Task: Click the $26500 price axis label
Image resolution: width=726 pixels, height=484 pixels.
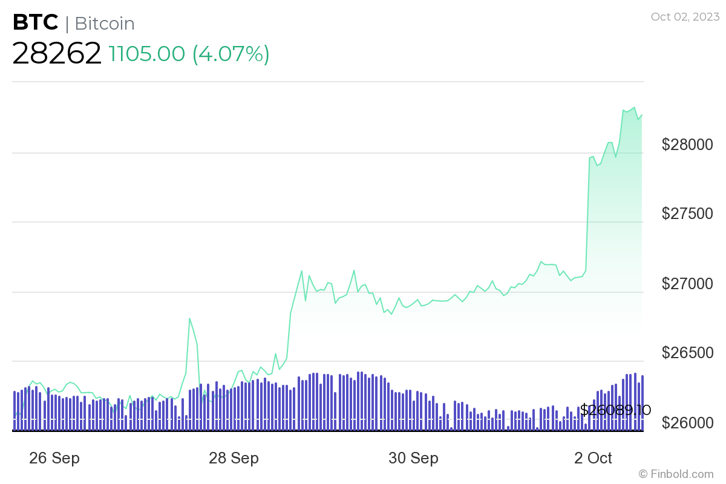Action: 687,353
